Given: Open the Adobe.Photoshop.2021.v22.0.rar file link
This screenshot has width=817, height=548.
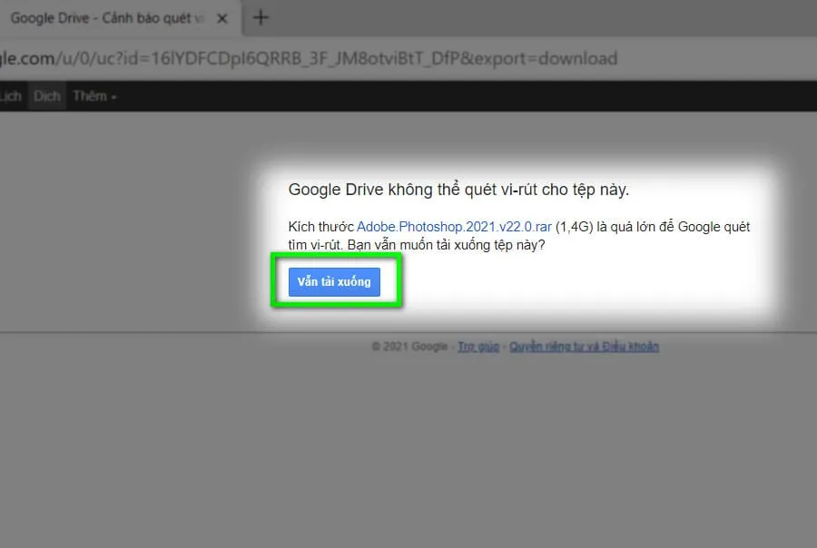Looking at the screenshot, I should tap(454, 227).
